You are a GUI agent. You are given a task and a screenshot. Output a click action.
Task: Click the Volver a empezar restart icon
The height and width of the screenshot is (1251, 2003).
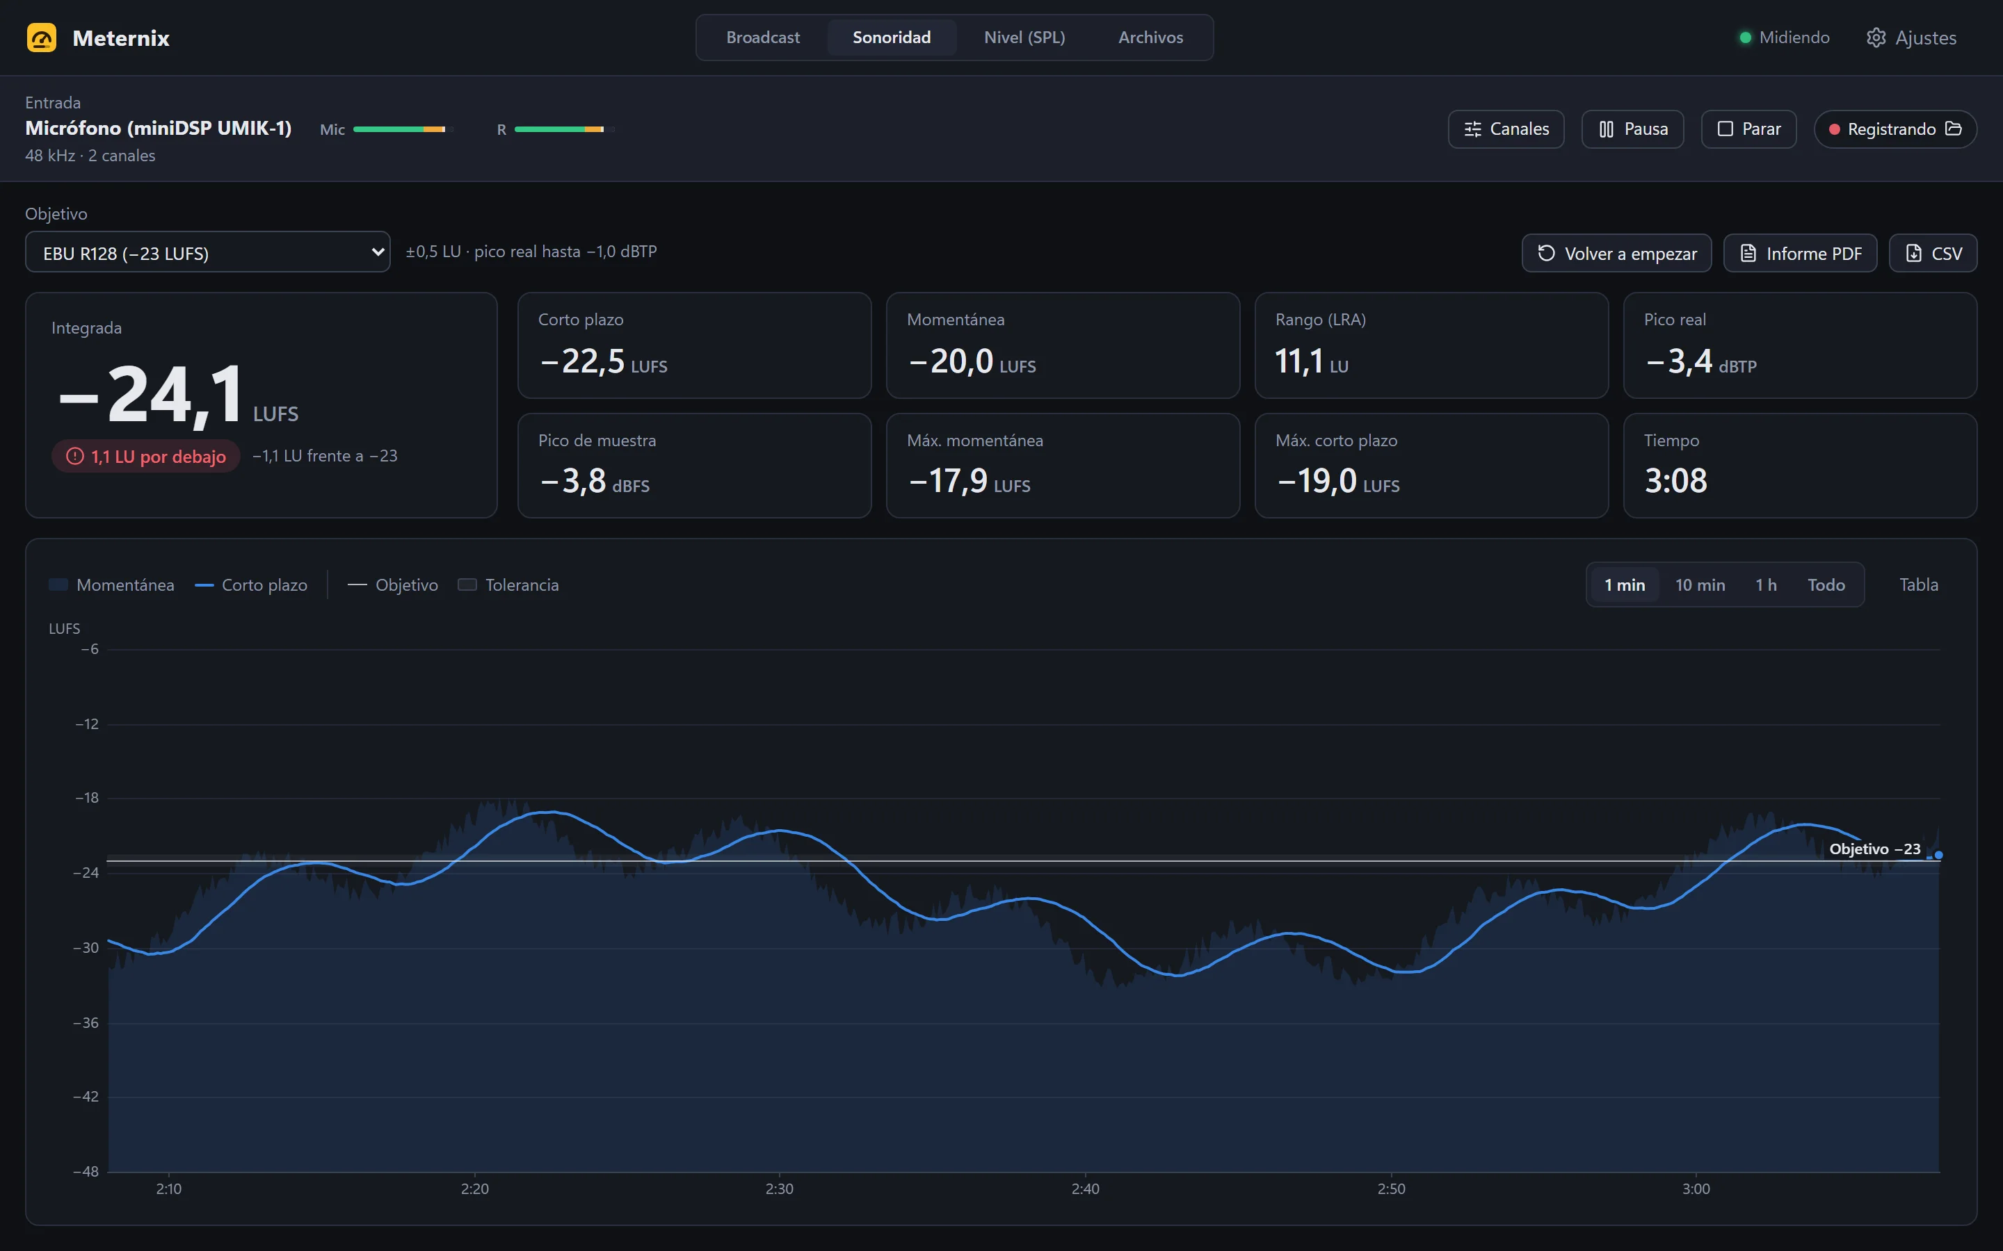[1546, 253]
